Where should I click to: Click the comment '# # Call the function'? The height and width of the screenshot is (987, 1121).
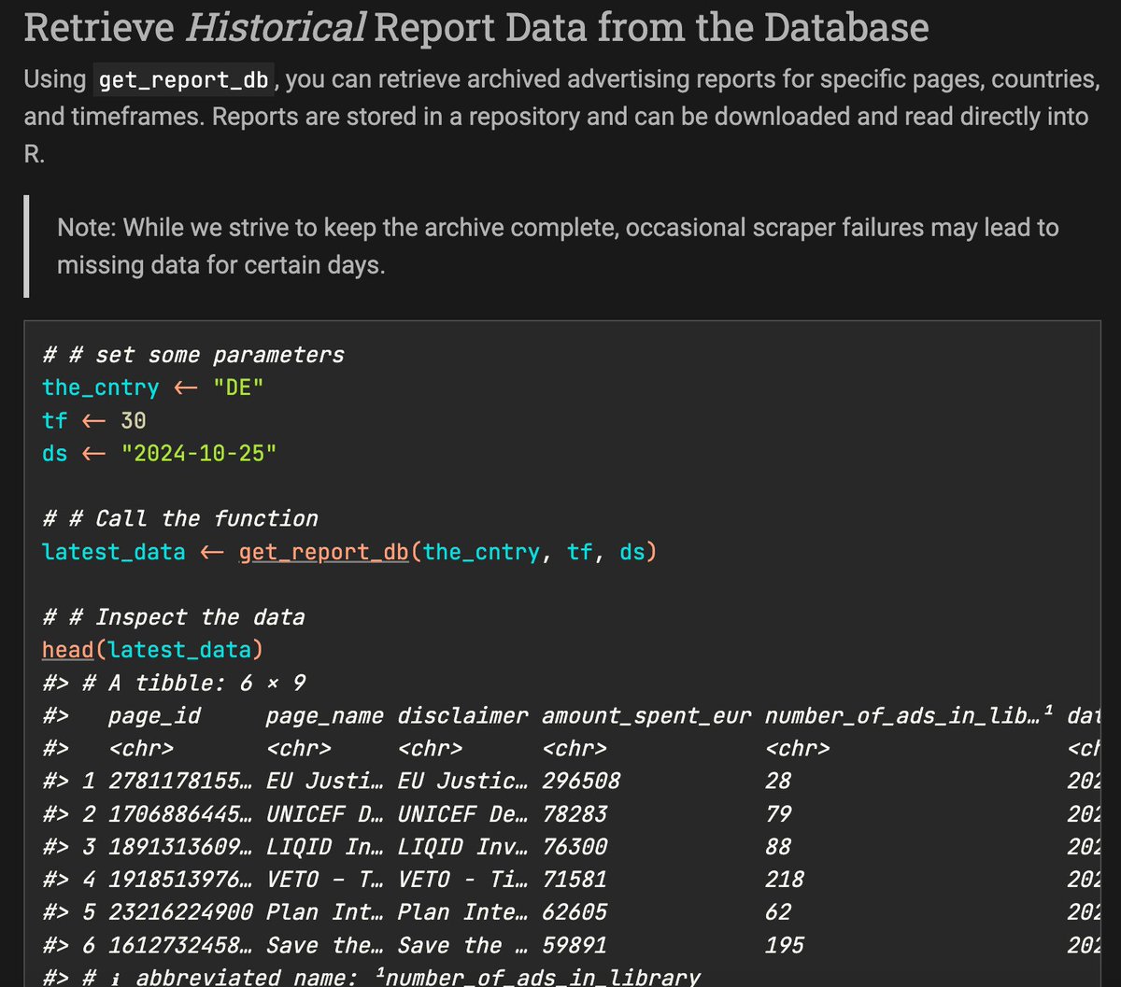[x=180, y=519]
